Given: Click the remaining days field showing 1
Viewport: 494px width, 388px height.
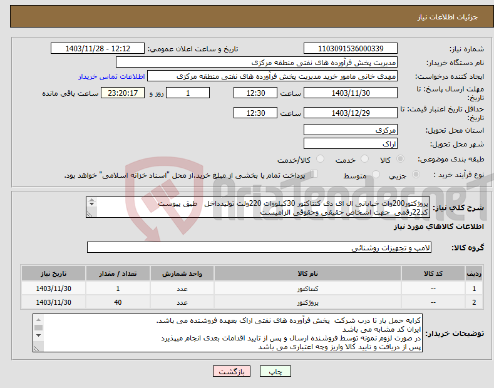Looking at the screenshot, I should click(x=188, y=93).
